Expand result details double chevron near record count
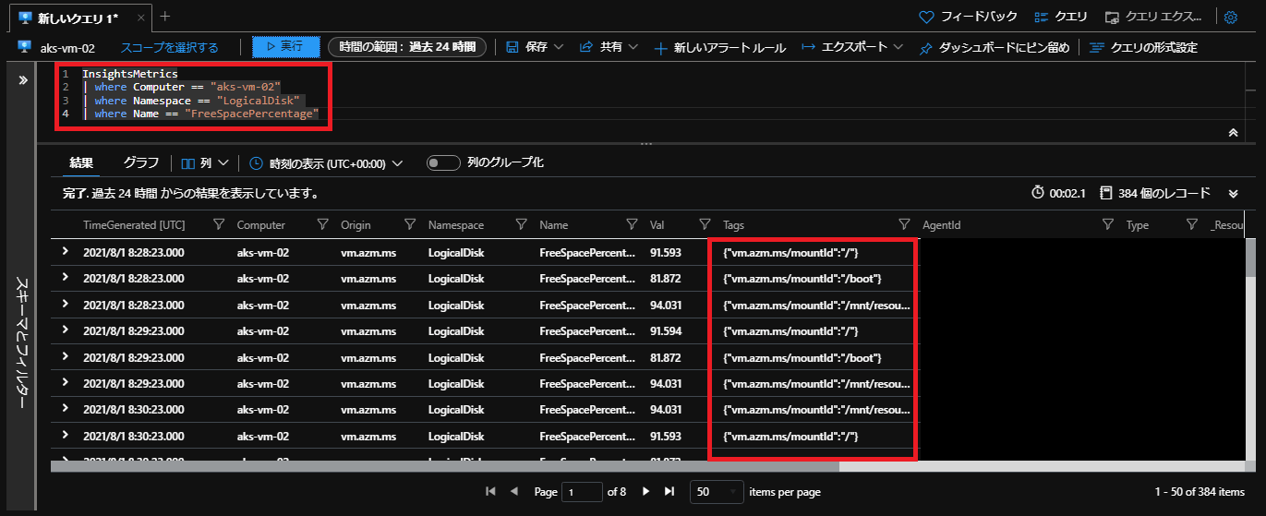1266x516 pixels. click(1233, 194)
